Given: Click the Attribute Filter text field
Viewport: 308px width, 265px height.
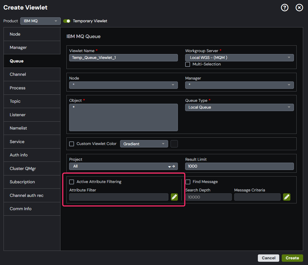Looking at the screenshot, I should click(119, 197).
